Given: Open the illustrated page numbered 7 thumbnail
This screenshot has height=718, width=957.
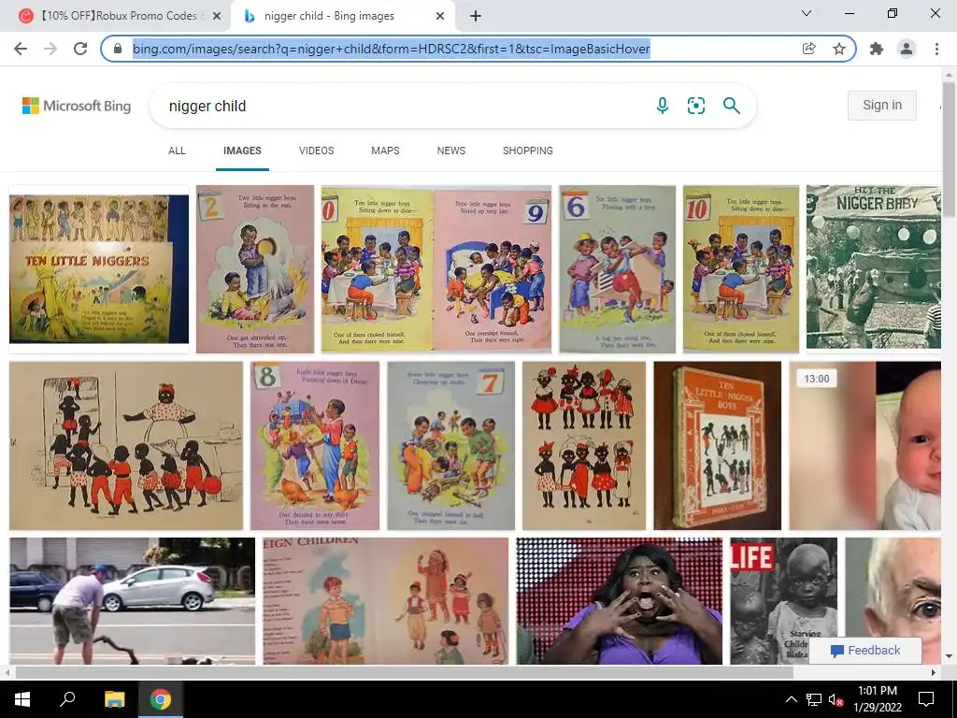Looking at the screenshot, I should [450, 446].
